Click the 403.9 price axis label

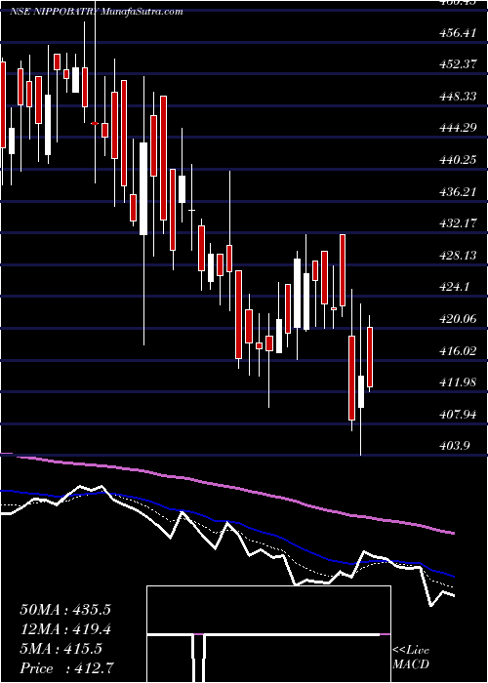[x=455, y=447]
